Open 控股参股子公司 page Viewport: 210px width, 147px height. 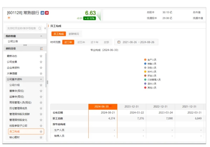point(18,126)
